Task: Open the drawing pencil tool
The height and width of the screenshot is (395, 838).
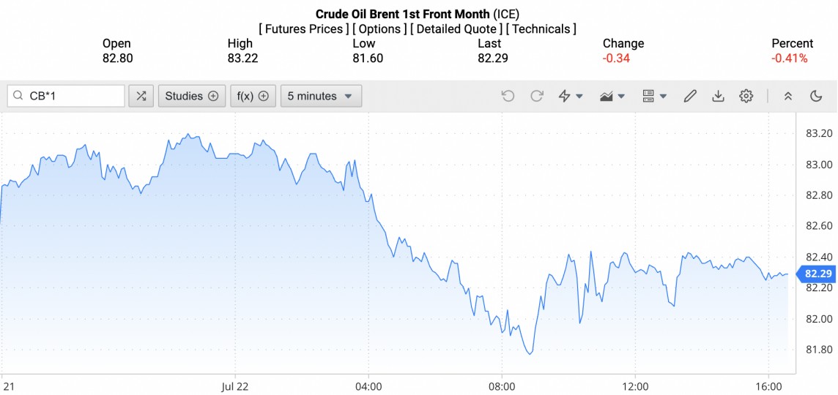Action: (689, 96)
